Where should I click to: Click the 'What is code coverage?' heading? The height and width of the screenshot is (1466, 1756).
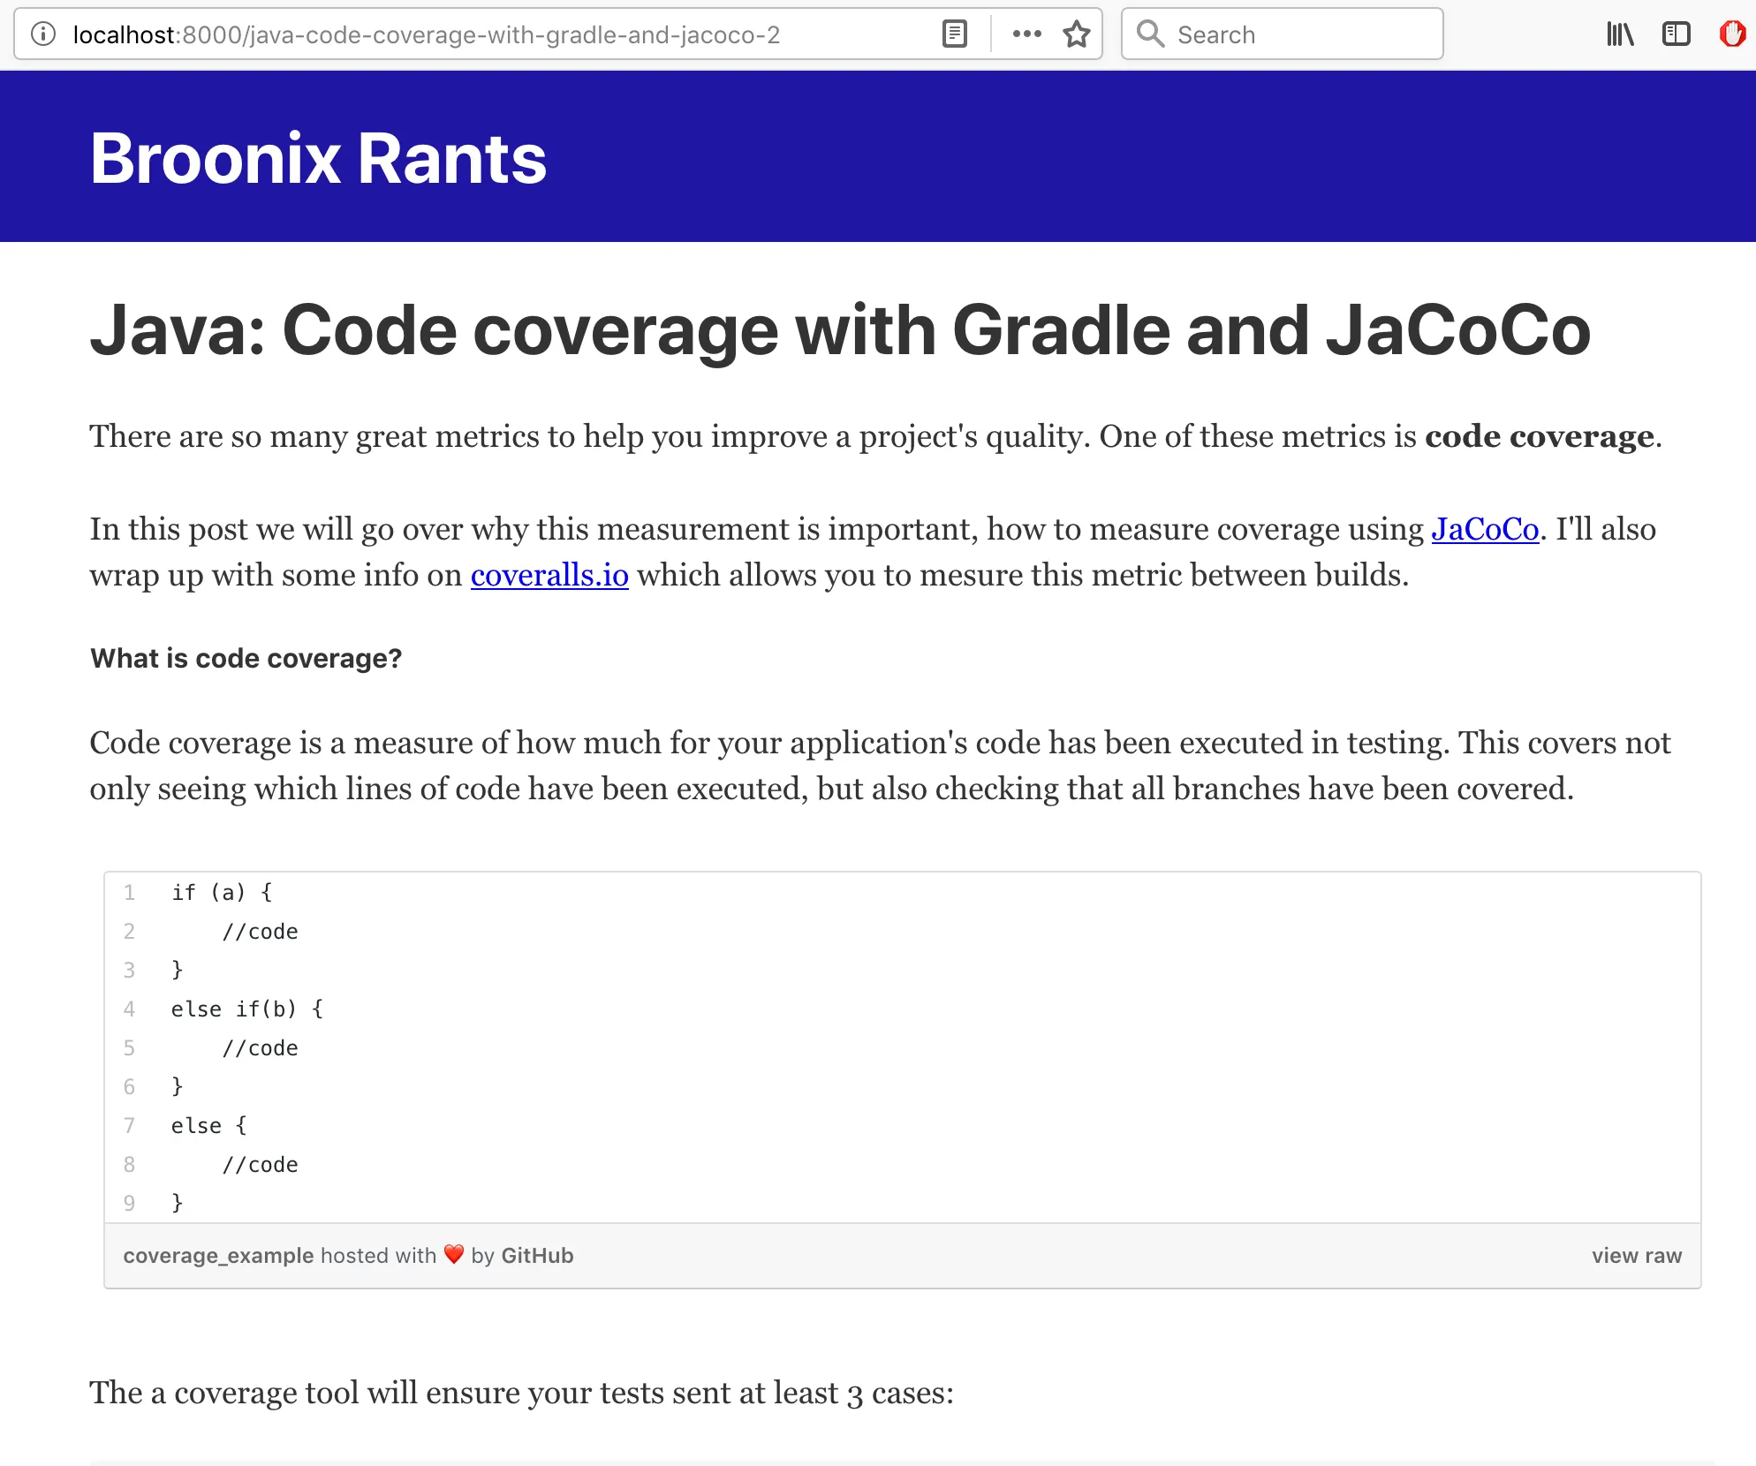pos(246,659)
